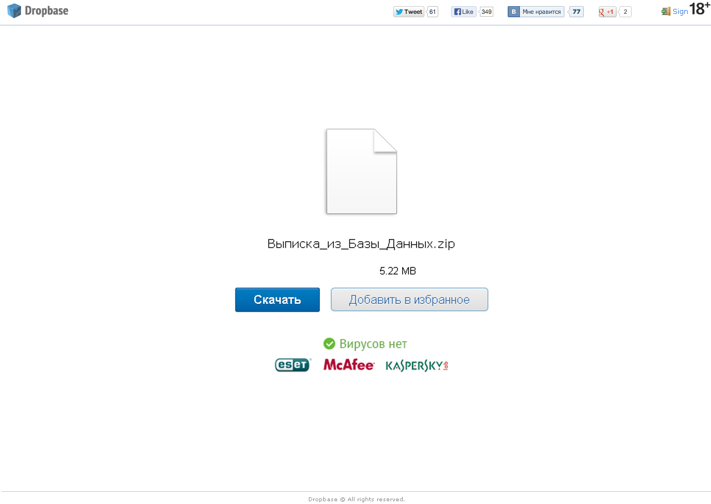Open the Sign link
Image resolution: width=711 pixels, height=504 pixels.
coord(680,11)
